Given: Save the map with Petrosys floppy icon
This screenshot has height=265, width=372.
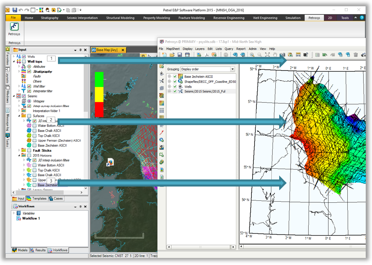Looking at the screenshot, I should (180, 55).
